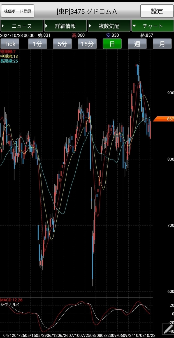The width and height of the screenshot is (174, 338).
Task: Click the arrow on 詳細情報 tab
Action: coord(46,26)
